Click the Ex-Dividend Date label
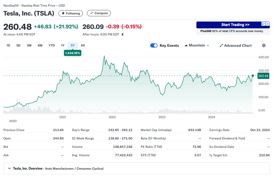 [222, 147]
